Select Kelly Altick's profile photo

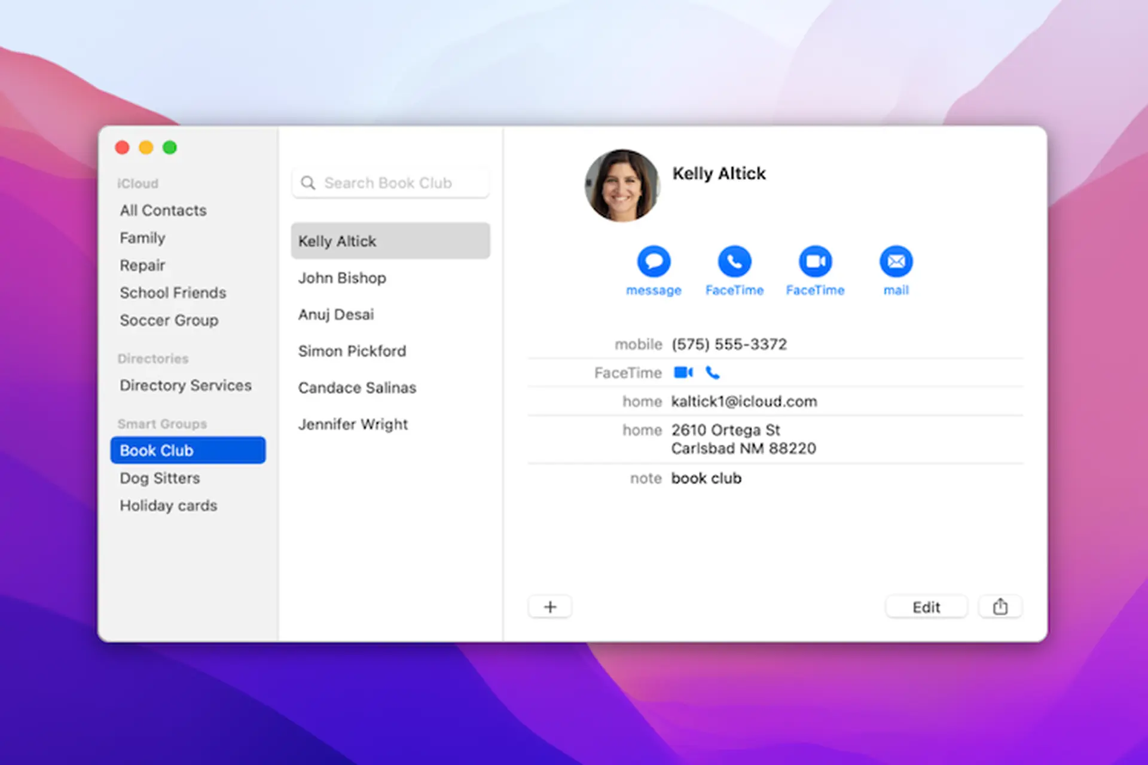[622, 186]
